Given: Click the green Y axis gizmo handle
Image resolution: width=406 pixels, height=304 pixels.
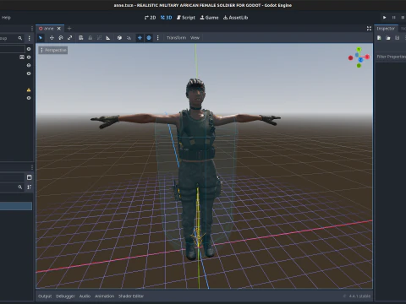Looking at the screenshot, I should (359, 50).
